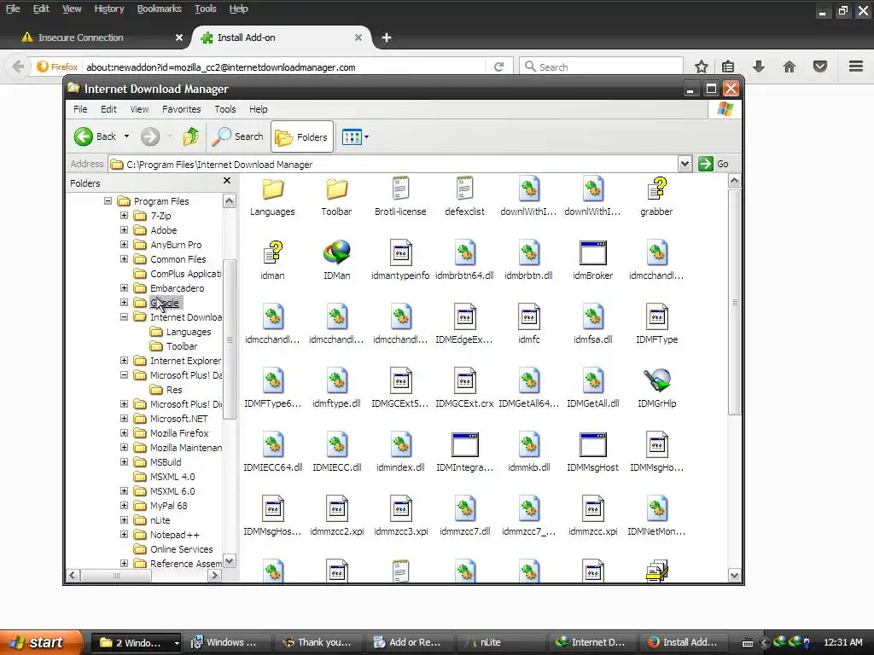This screenshot has height=655, width=874.
Task: Open the Add or Remove taskbar button
Action: (410, 642)
